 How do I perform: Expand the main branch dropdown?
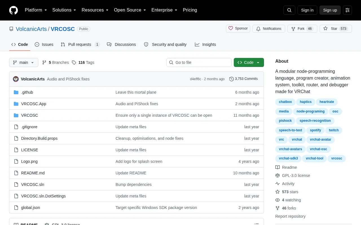tap(24, 62)
